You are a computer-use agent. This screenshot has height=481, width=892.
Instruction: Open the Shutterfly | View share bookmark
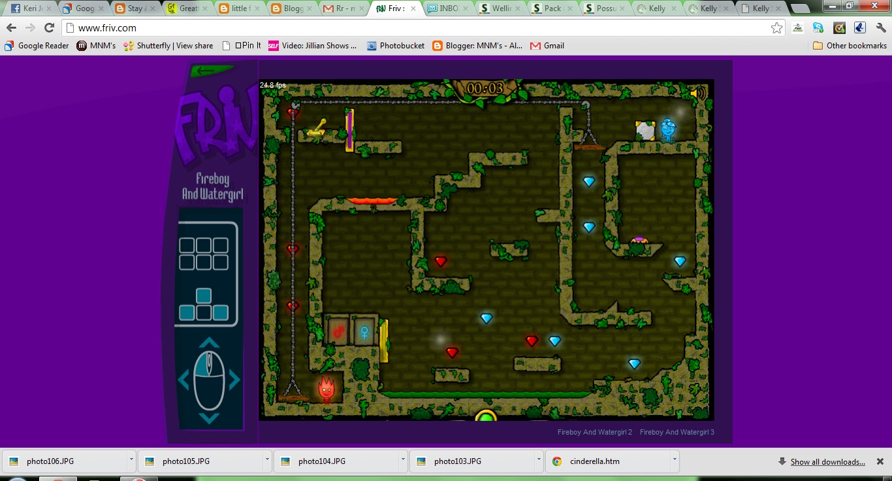point(168,46)
